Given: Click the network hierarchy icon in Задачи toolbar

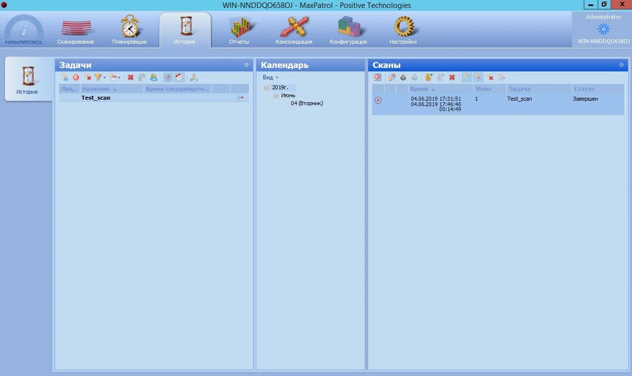Looking at the screenshot, I should 194,77.
